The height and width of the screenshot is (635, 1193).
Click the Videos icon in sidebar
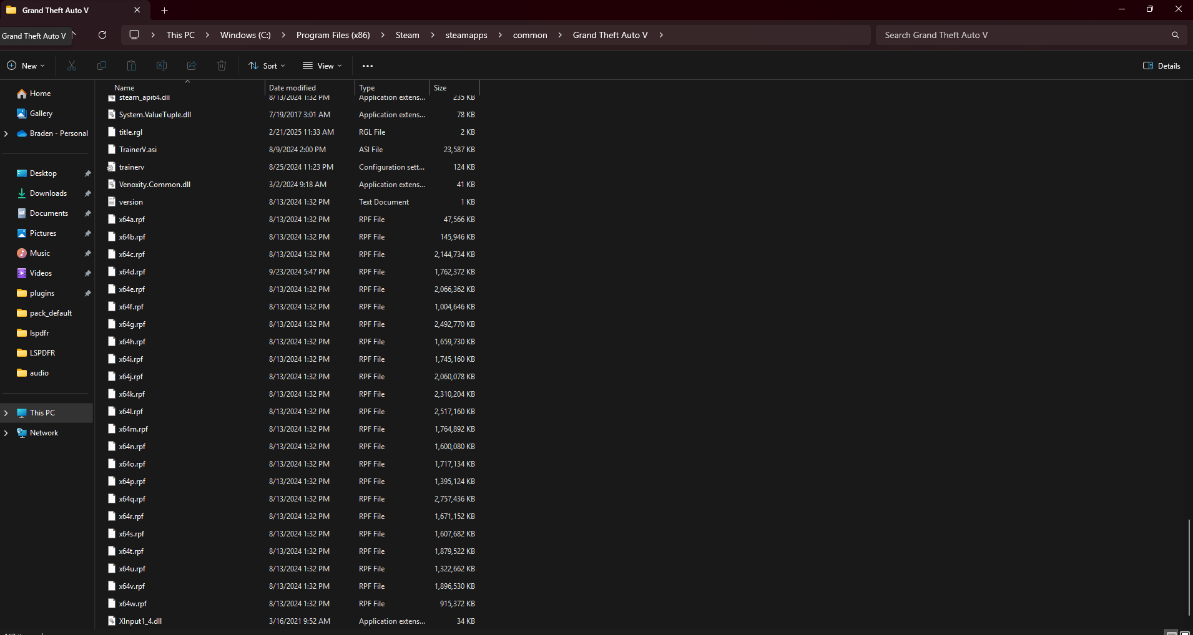(22, 273)
